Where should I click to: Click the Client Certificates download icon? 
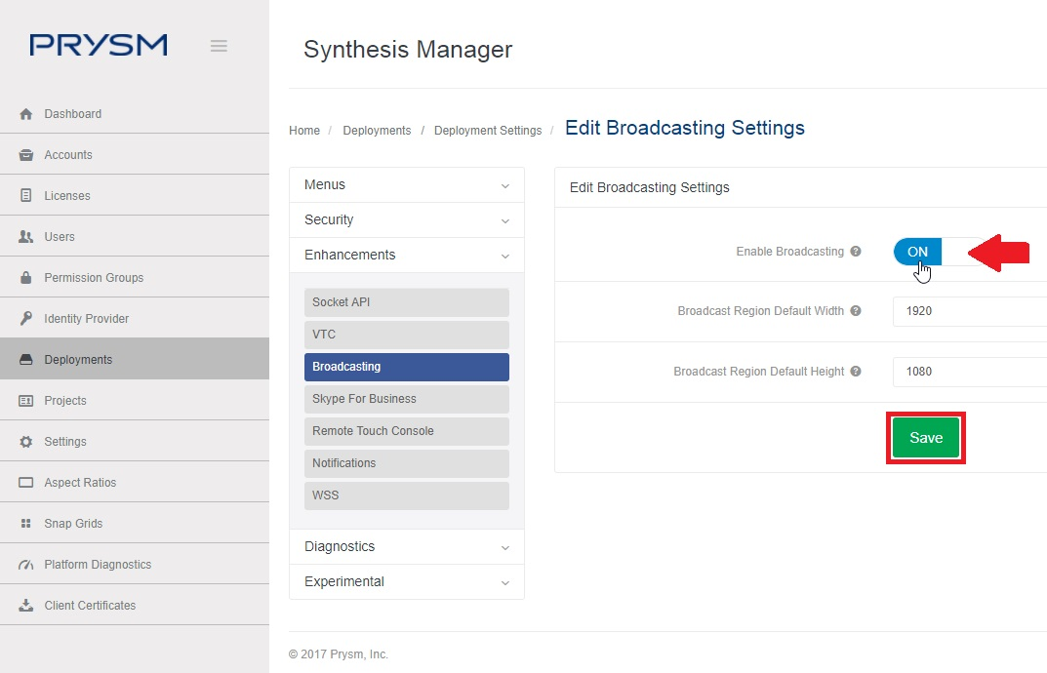[26, 605]
